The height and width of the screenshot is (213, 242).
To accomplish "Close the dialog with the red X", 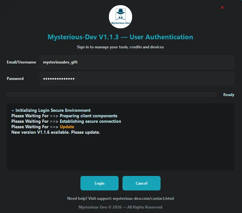I will [222, 7].
